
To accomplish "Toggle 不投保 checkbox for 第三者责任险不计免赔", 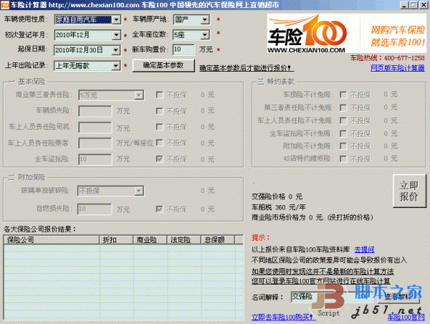I will pos(343,108).
